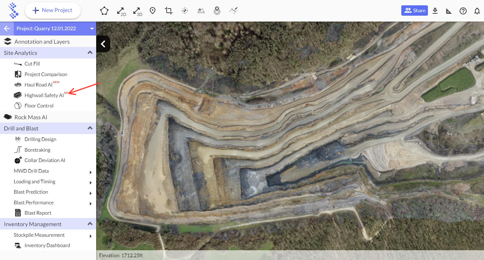Click the contour rings tool icon
The image size is (484, 260).
point(217,11)
